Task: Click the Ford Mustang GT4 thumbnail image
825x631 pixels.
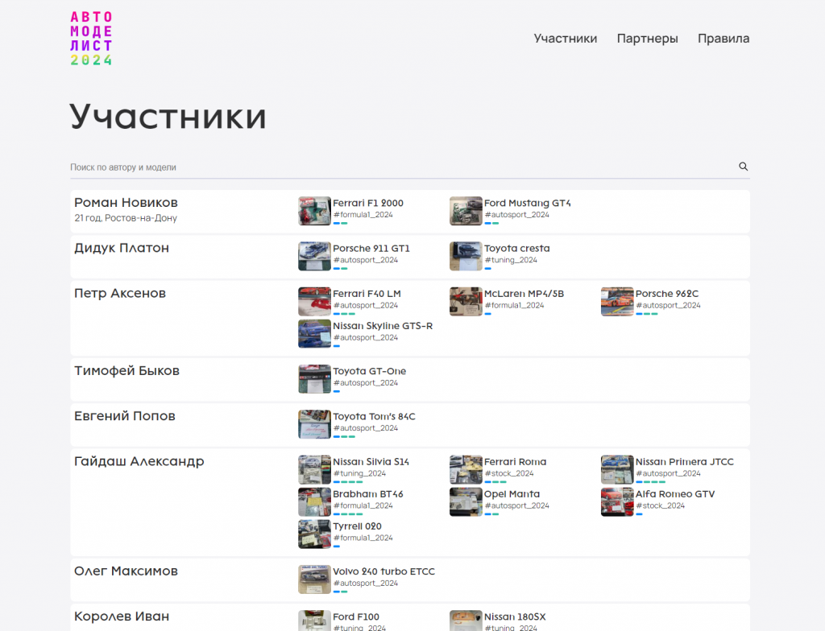Action: click(x=466, y=211)
